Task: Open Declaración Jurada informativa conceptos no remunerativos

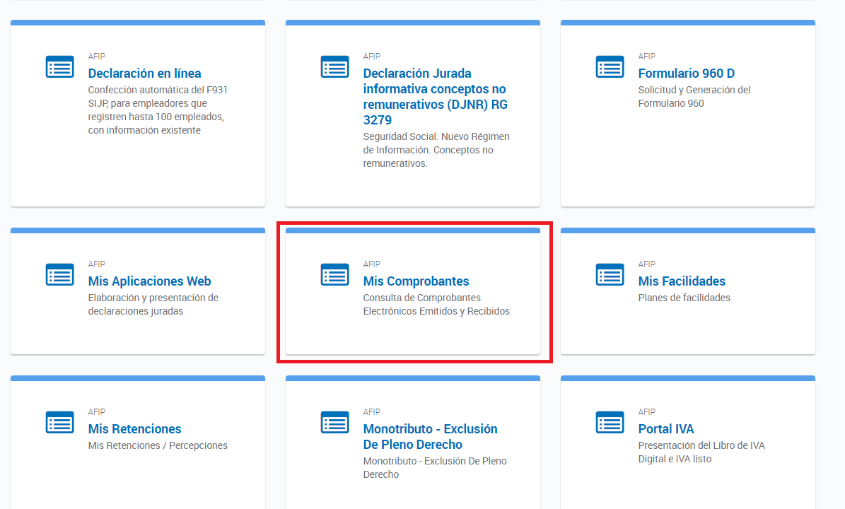Action: (436, 96)
